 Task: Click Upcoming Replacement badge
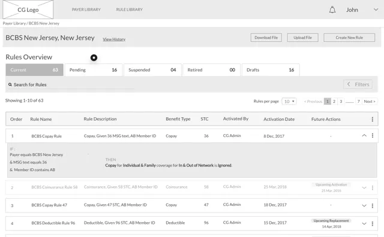coord(331,221)
